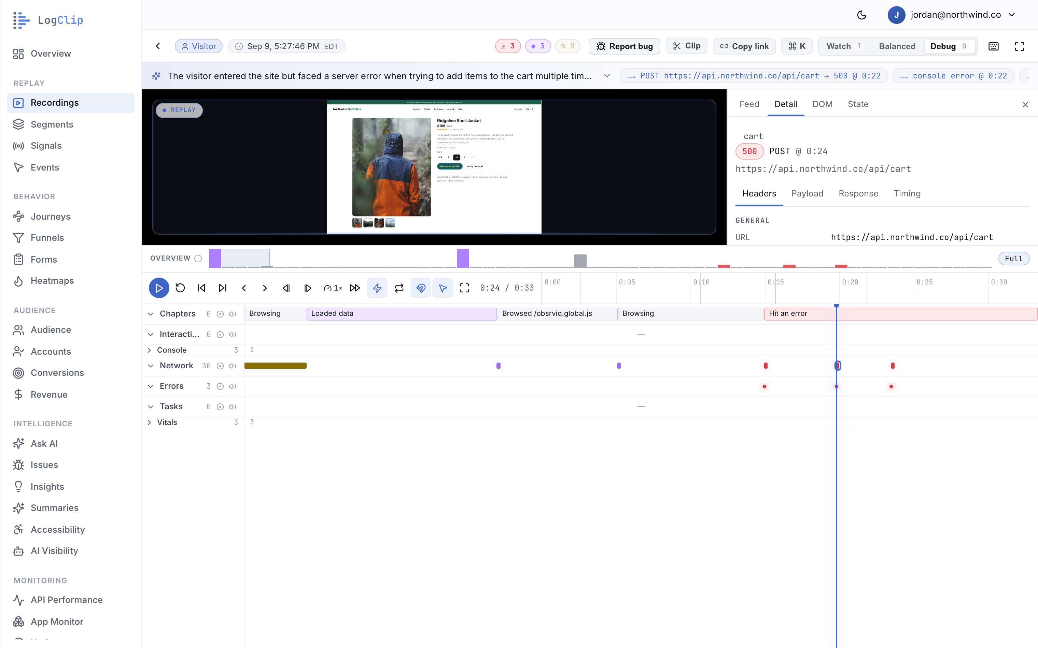Skip to previous event icon

[x=201, y=288]
